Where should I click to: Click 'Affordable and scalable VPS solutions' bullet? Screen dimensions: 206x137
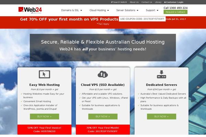(102, 94)
